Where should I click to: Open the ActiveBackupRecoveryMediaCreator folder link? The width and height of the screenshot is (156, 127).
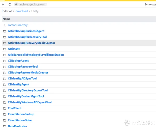pos(31,43)
